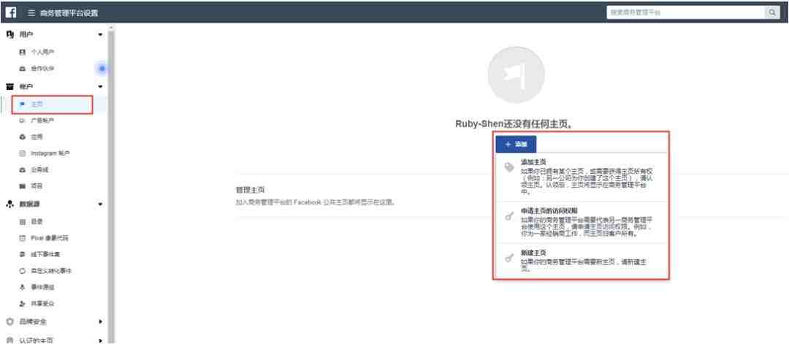Viewport: 789px width, 344px height.
Task: Collapse the 数据源 section arrow
Action: point(100,205)
